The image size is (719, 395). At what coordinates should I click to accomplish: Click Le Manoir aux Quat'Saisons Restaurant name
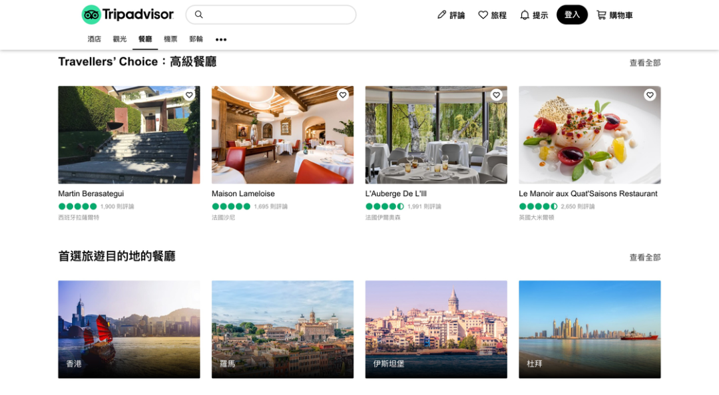[588, 194]
